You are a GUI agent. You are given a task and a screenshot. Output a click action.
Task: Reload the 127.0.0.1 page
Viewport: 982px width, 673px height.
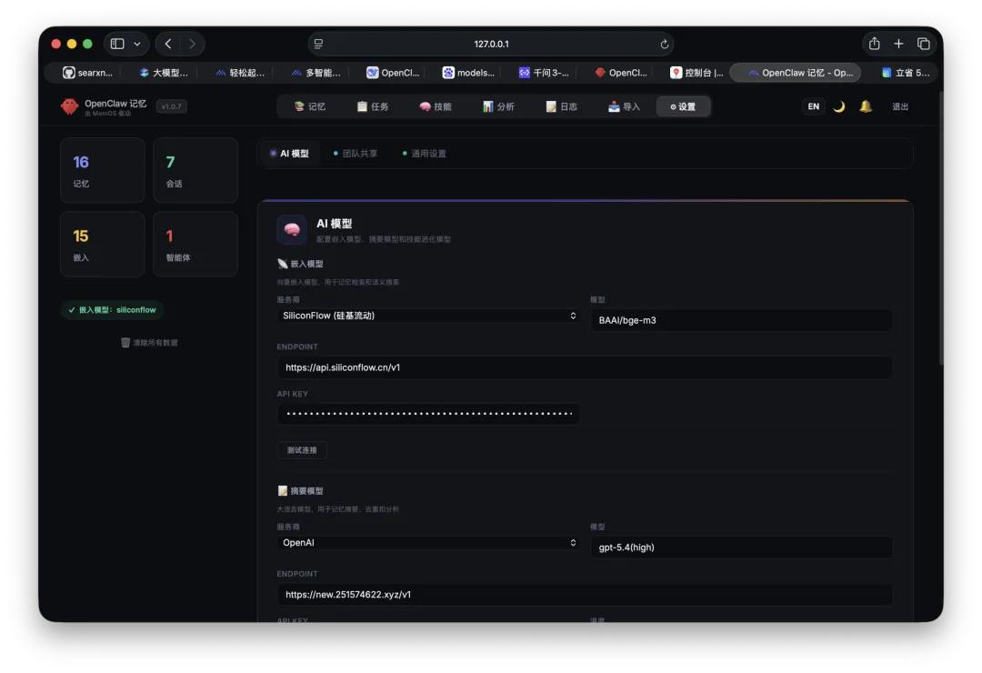click(x=664, y=44)
